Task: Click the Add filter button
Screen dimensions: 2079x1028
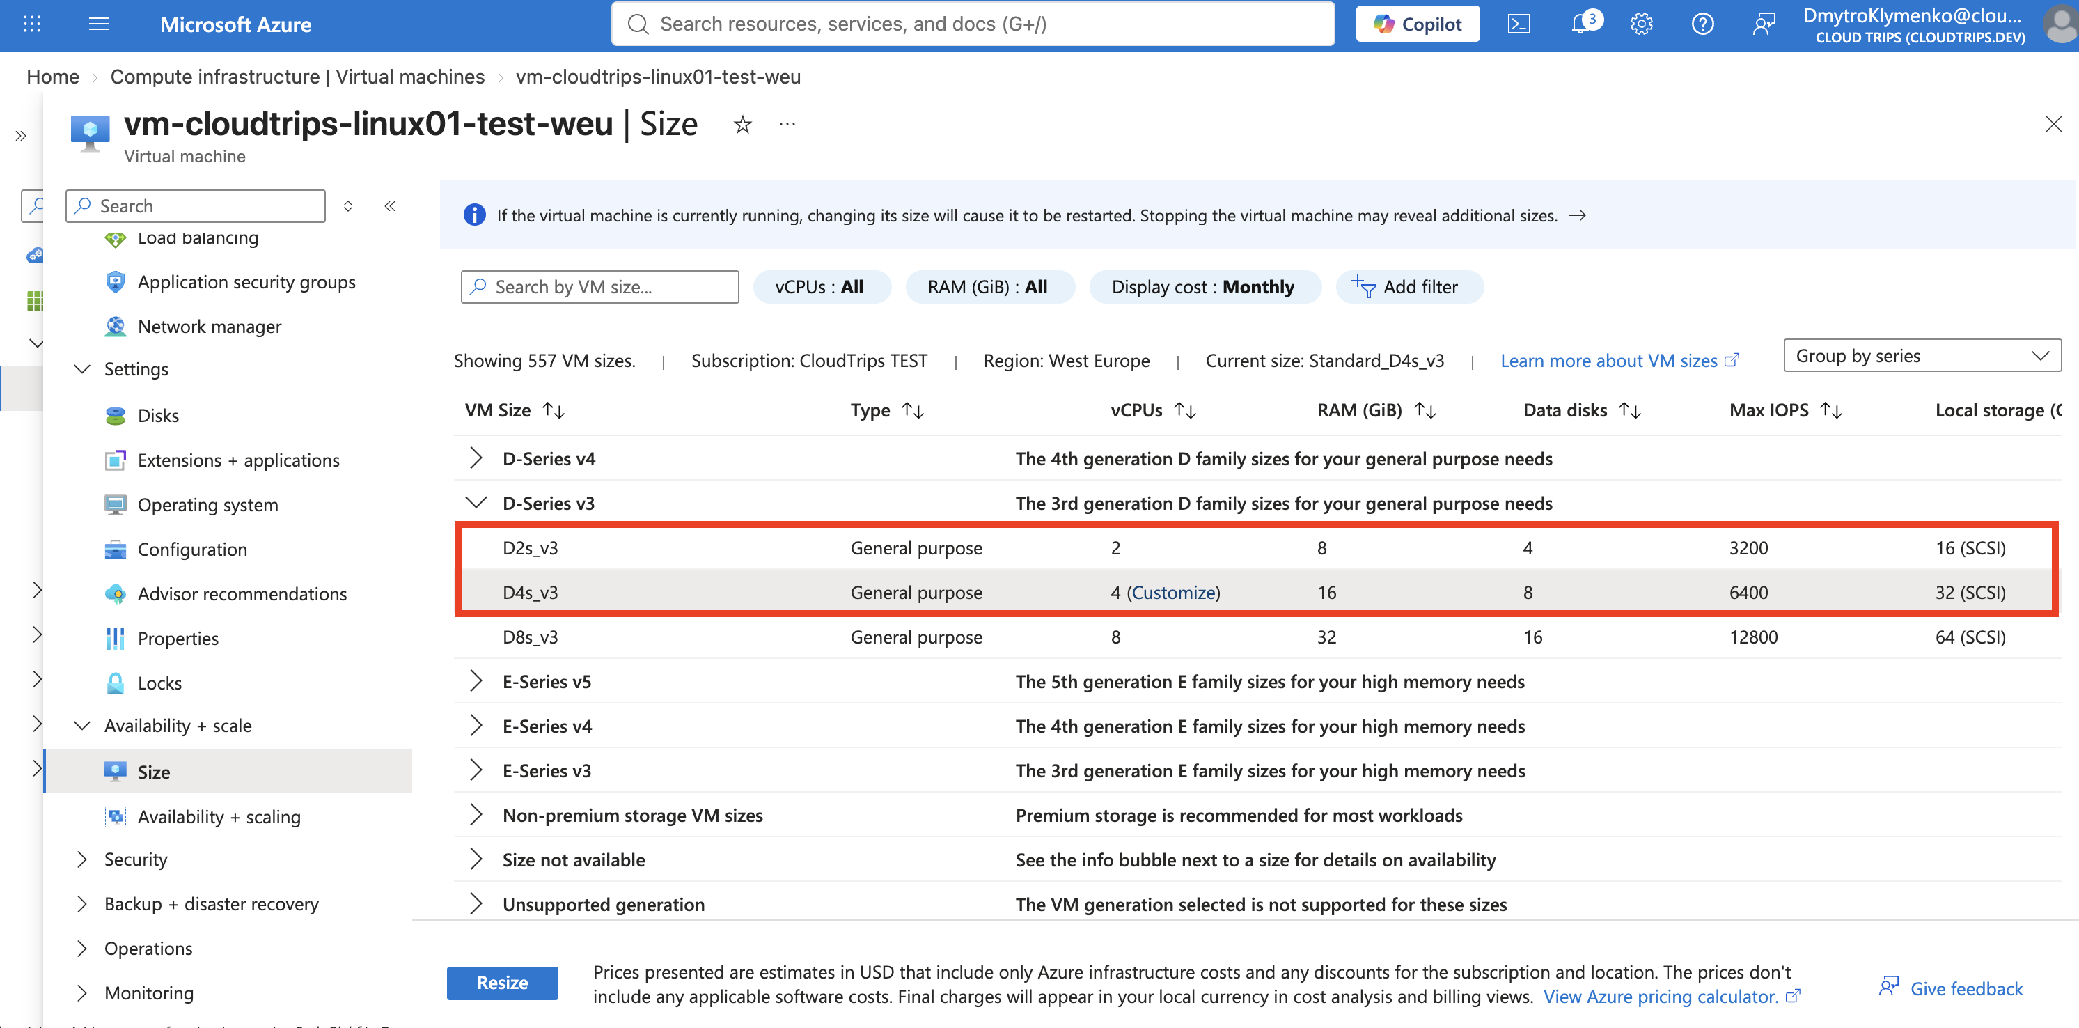Action: 1409,287
